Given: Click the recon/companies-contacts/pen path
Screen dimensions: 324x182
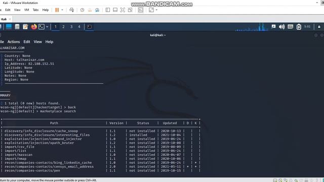Looking at the screenshot, I should 32,170.
